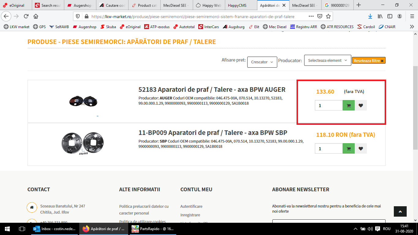
Task: Add SBP 11-BP009 item to cart
Action: pyautogui.click(x=349, y=148)
